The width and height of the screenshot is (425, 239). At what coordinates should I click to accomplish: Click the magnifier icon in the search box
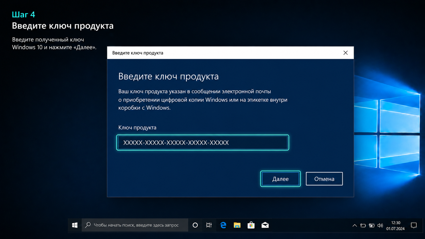pos(88,225)
